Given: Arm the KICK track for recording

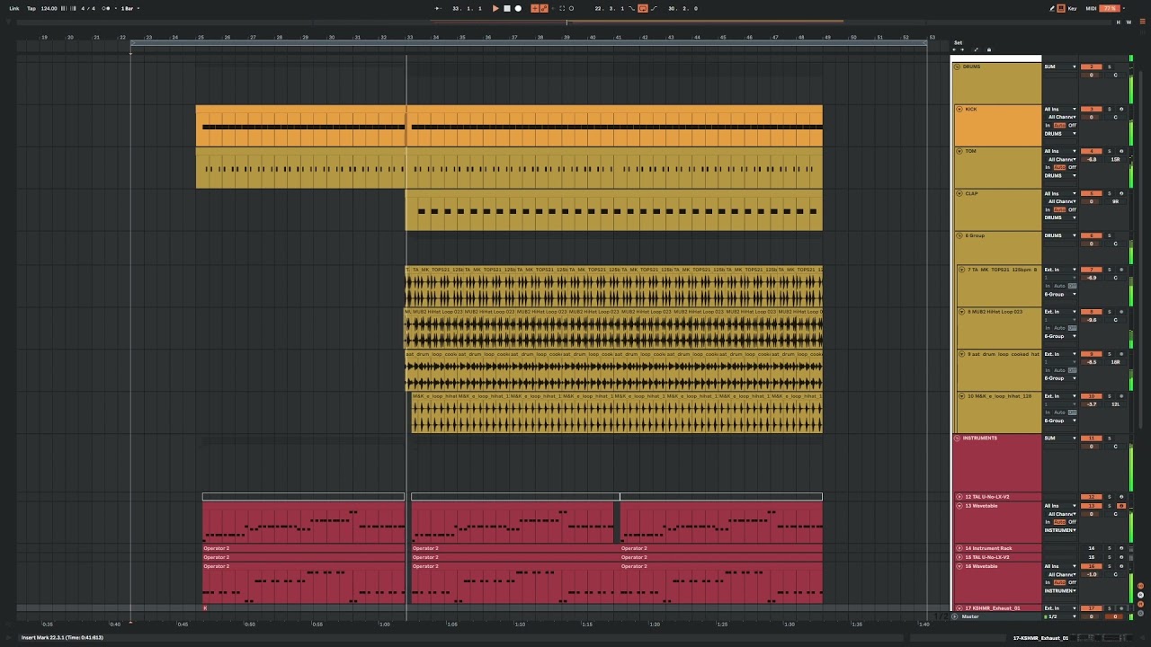Looking at the screenshot, I should point(1121,109).
